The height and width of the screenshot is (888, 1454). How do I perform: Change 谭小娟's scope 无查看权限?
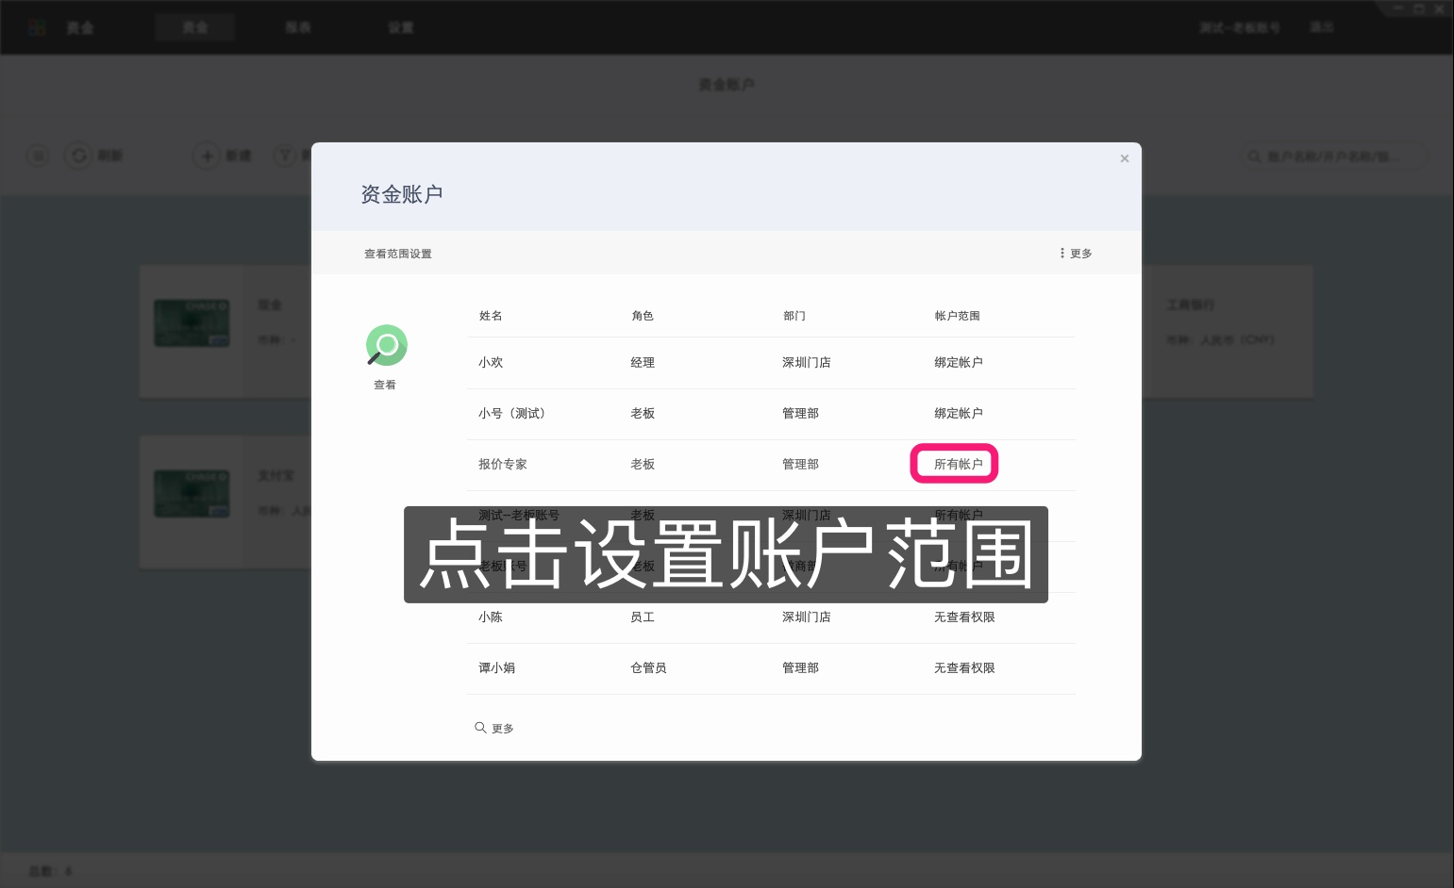tap(964, 667)
